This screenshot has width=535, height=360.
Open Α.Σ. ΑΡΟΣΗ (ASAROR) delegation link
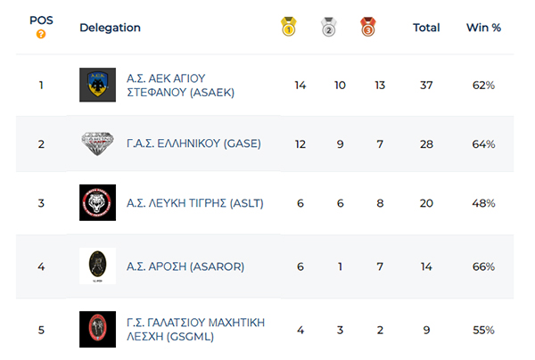coord(185,266)
